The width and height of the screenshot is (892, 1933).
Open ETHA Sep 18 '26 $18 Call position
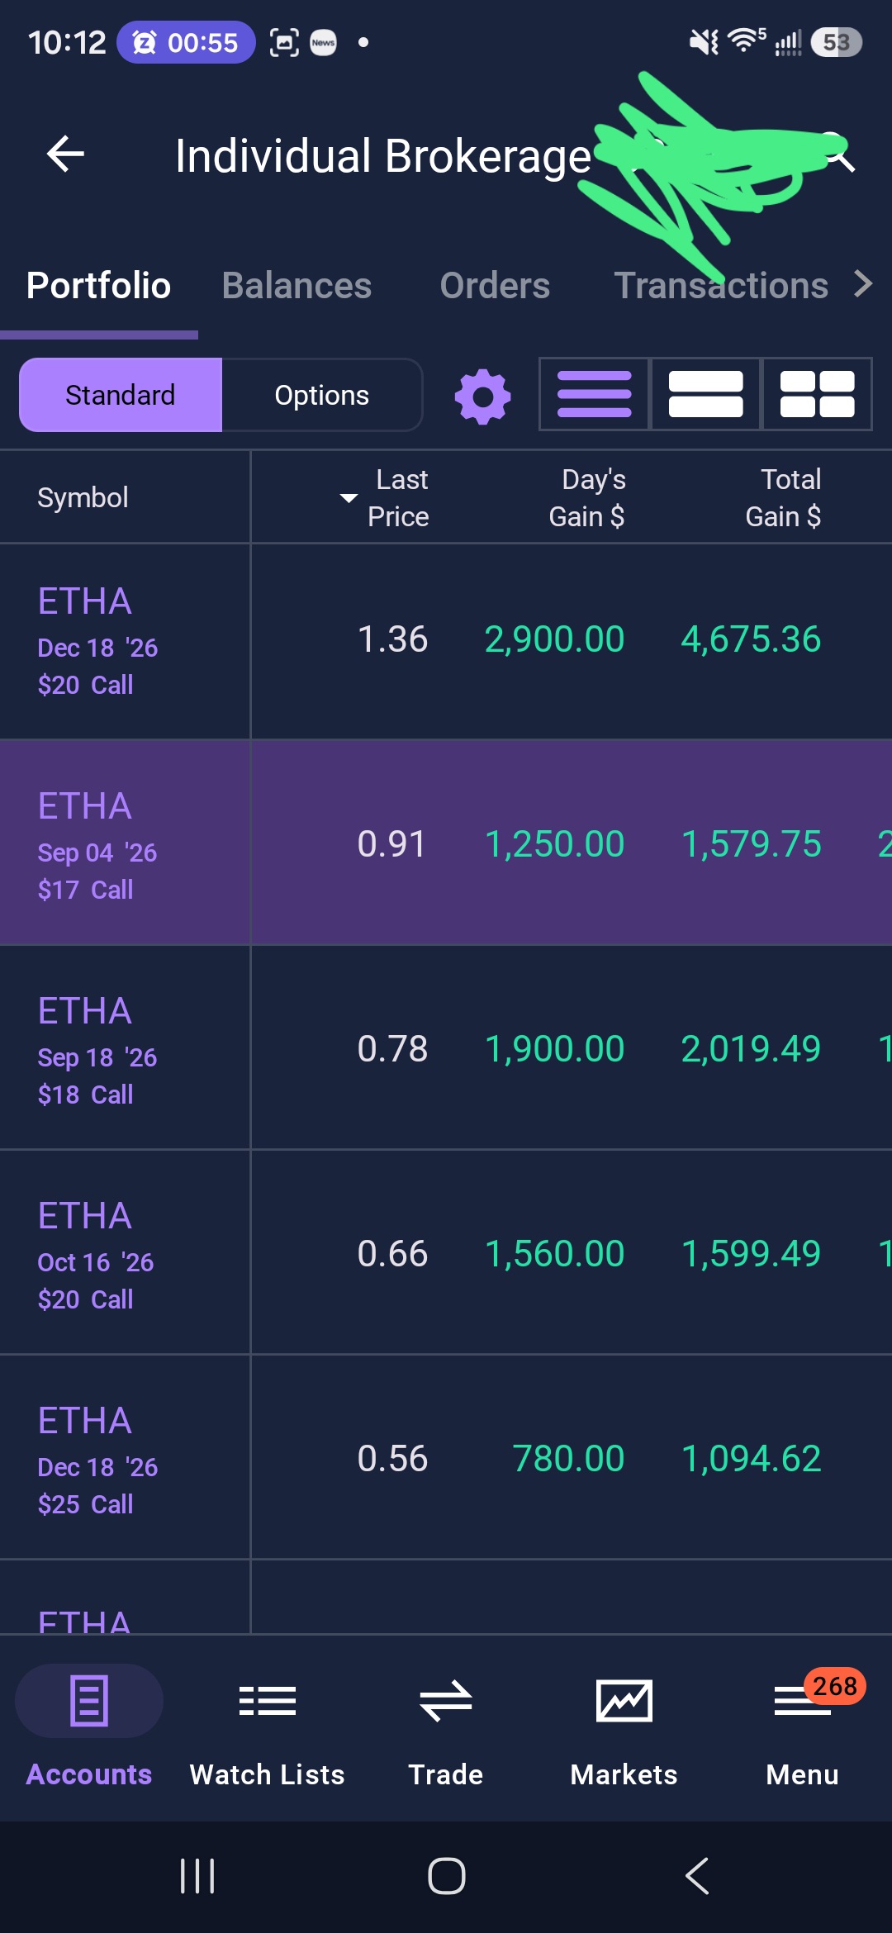pos(446,1049)
